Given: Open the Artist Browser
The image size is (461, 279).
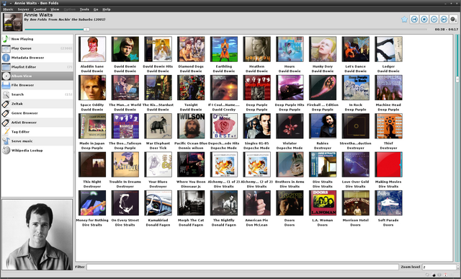Looking at the screenshot, I should click(x=37, y=123).
